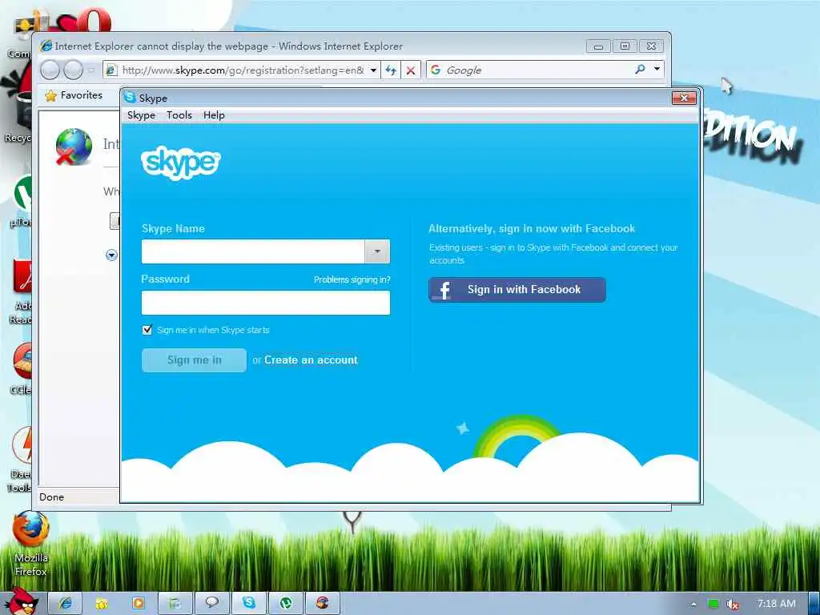
Task: Open the media player icon on the taskbar
Action: click(139, 604)
